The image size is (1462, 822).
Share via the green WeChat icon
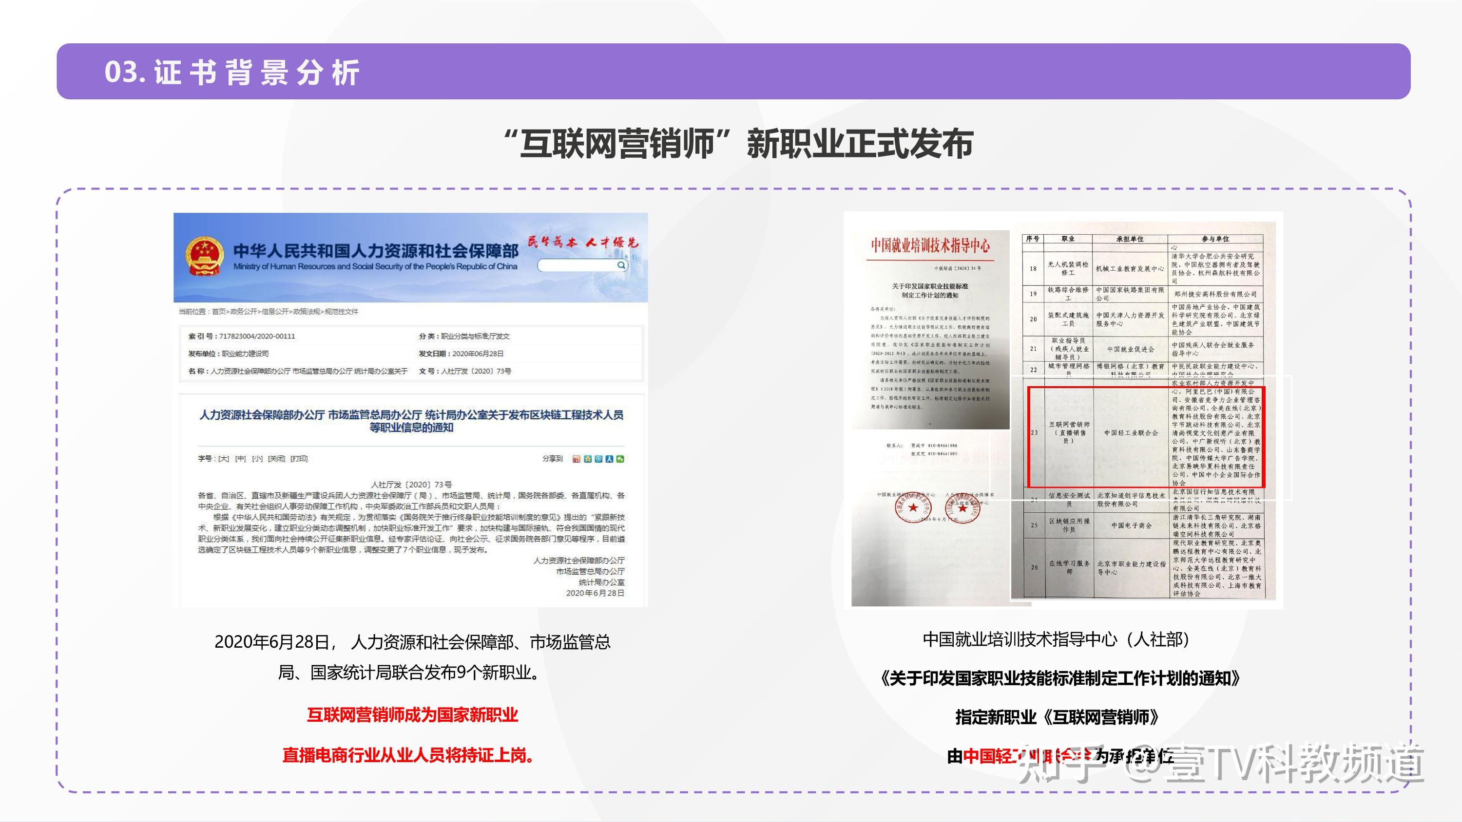[x=620, y=459]
